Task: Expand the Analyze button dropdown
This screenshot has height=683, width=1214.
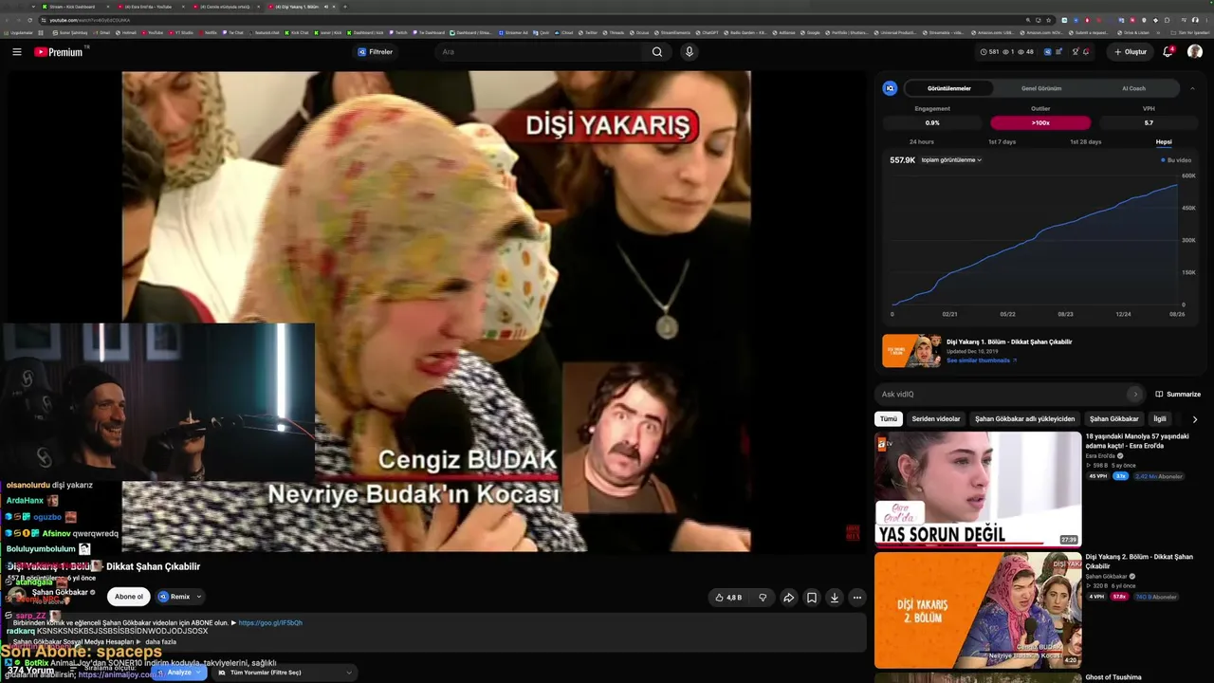Action: coord(198,673)
